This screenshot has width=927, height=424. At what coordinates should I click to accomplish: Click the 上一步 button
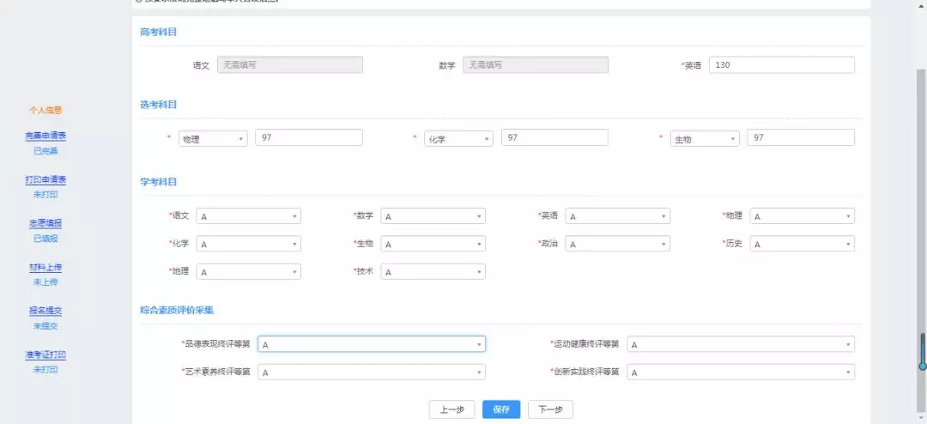coord(451,409)
